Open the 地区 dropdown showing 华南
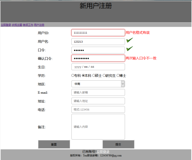This screenshot has height=160, width=192. tap(98, 84)
